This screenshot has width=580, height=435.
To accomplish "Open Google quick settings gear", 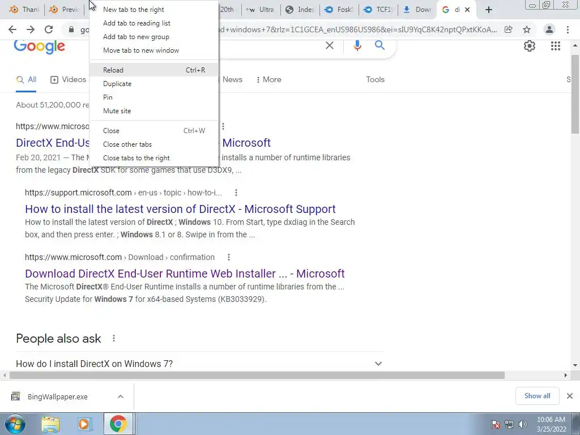I will (530, 46).
